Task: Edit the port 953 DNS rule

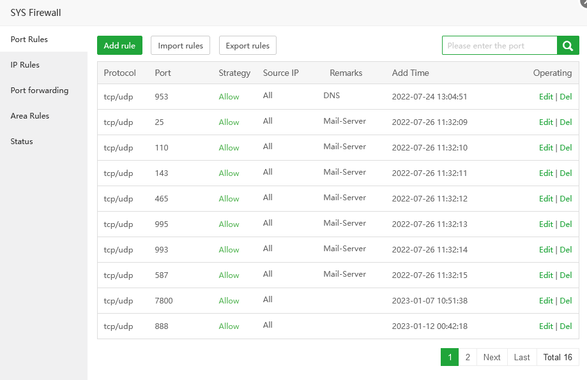Action: pos(545,96)
